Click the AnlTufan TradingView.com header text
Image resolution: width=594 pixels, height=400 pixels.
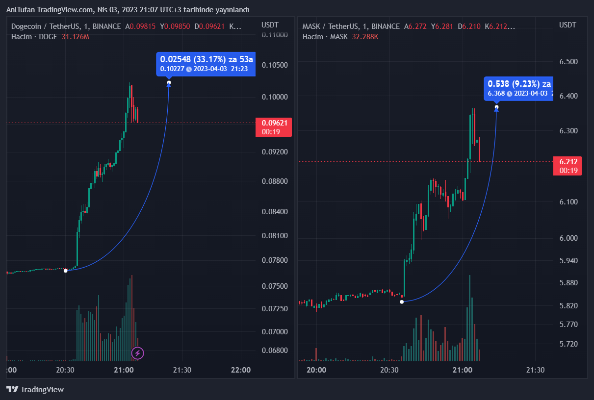tap(128, 10)
